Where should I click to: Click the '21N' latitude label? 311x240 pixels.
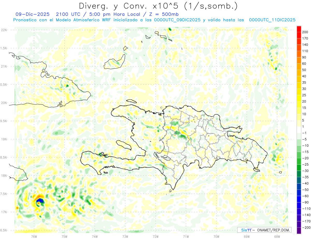coord(4,66)
